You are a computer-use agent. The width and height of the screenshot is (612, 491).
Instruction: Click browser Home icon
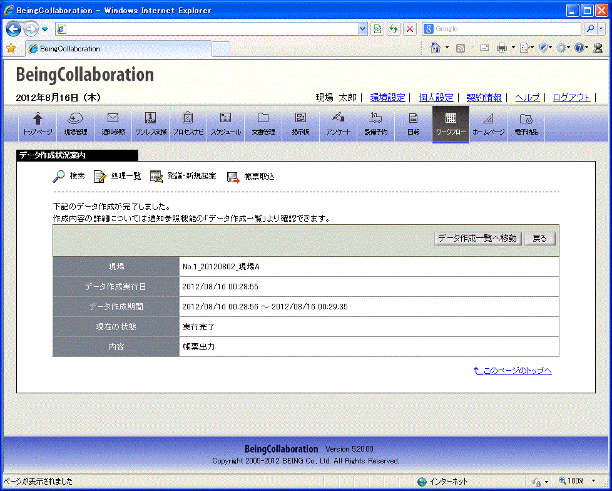[x=435, y=48]
